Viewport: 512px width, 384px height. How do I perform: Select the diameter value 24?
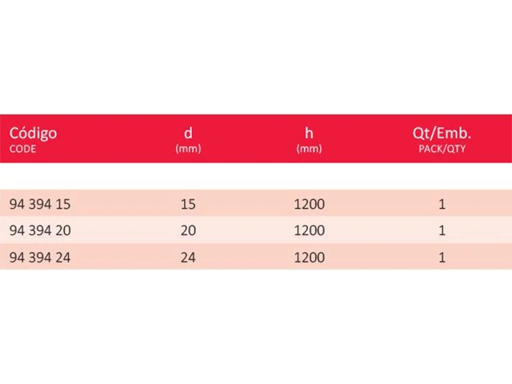pyautogui.click(x=188, y=258)
